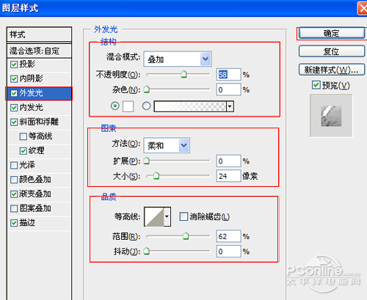Enable the 颜色叠加 checkbox
Screen dimensions: 367x300
coord(14,180)
